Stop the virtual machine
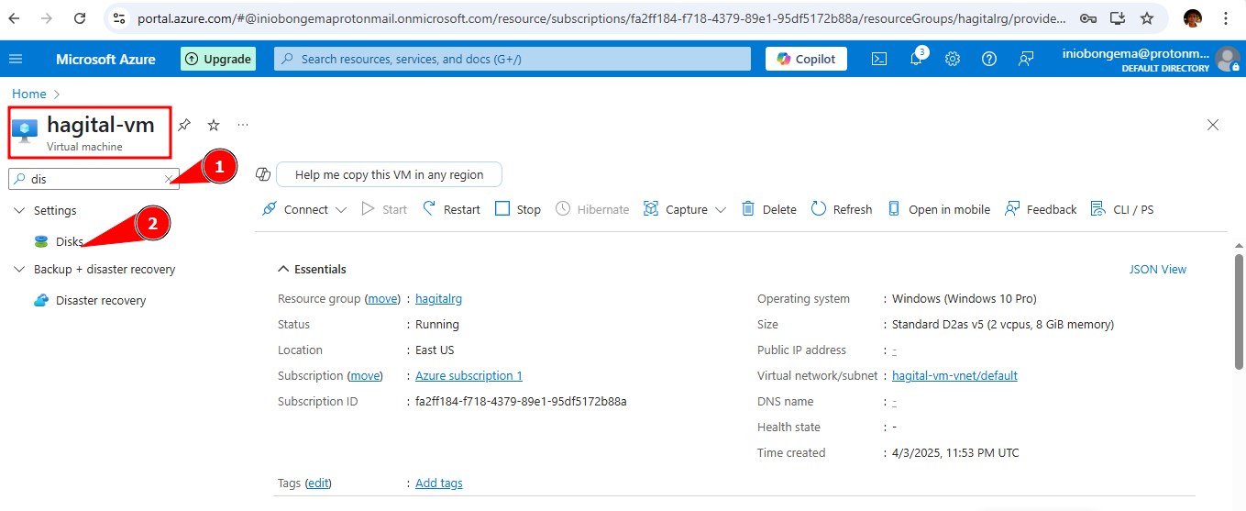 (x=518, y=209)
